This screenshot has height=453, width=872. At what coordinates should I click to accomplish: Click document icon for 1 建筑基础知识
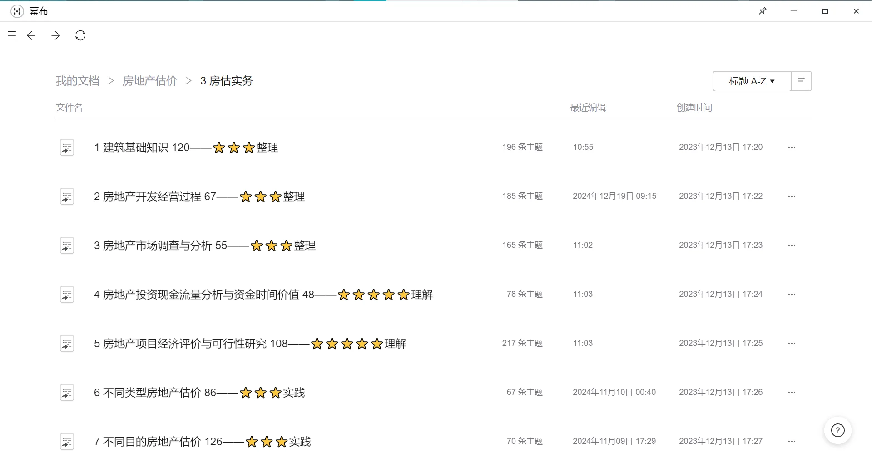tap(67, 148)
